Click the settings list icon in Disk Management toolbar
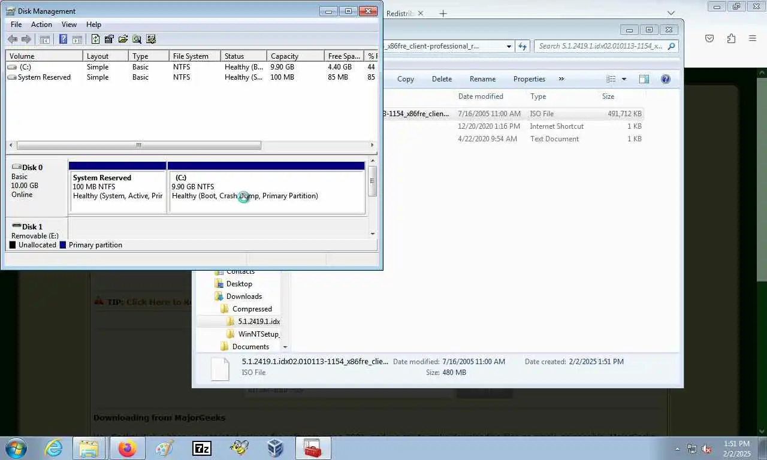The height and width of the screenshot is (460, 767). (x=151, y=40)
